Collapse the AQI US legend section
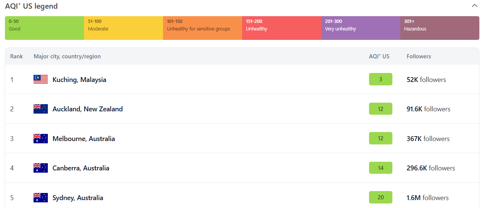Viewport: 482px width, 208px height. [474, 6]
